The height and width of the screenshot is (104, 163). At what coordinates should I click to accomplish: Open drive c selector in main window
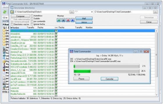[5, 18]
